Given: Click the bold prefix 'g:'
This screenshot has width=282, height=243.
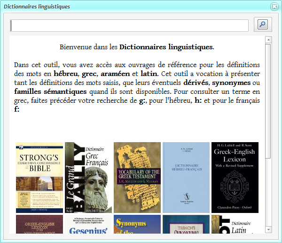Looking at the screenshot, I should point(142,101).
